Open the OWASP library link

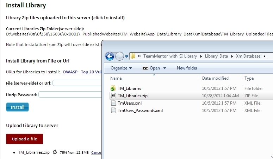point(70,72)
